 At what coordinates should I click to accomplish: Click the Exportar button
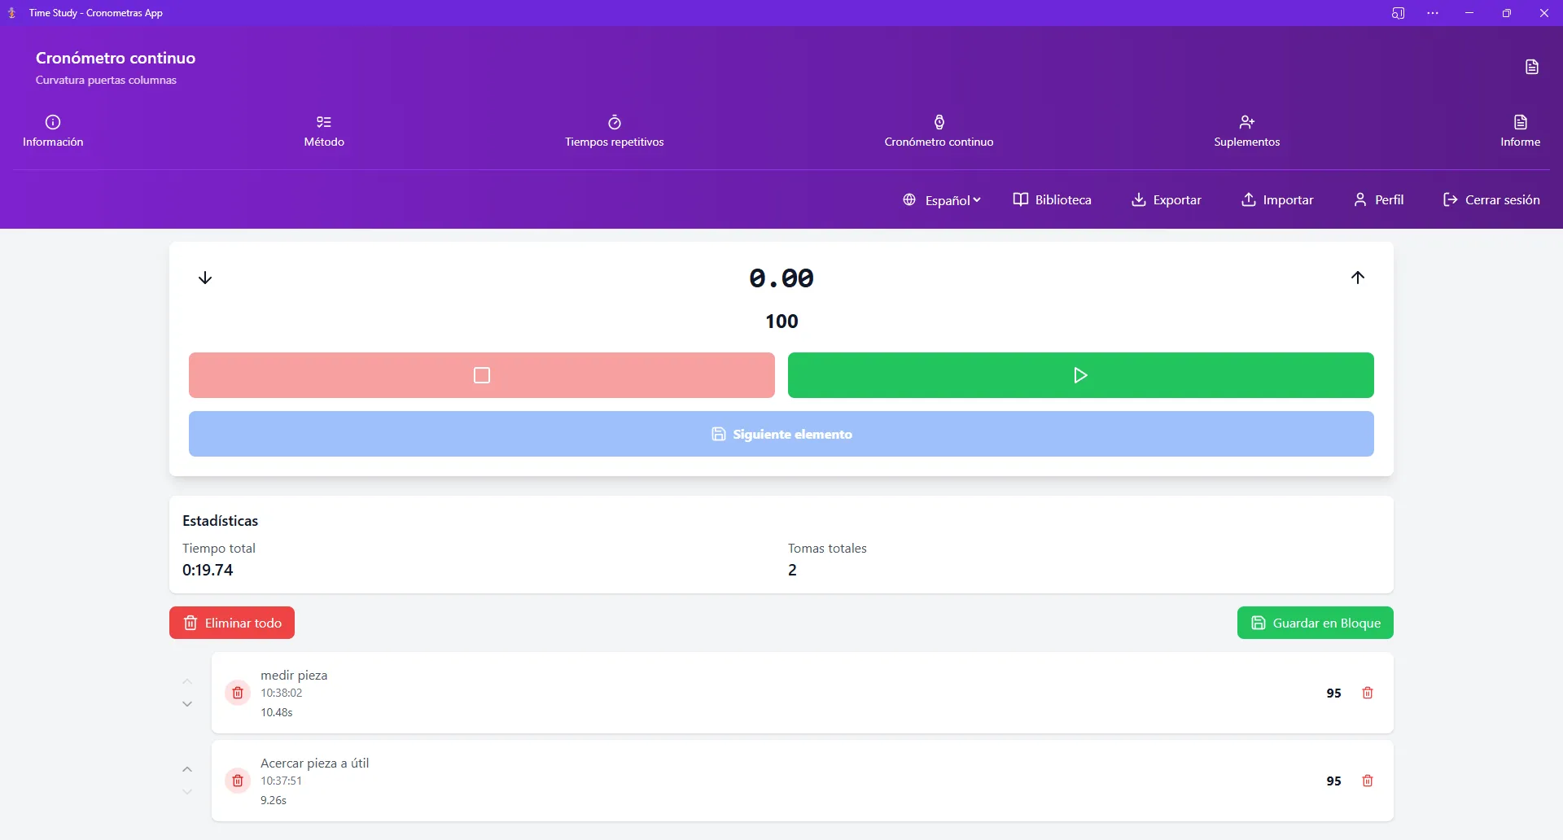(1166, 199)
